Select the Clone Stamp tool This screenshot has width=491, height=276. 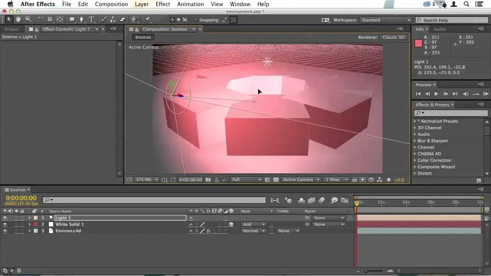113,20
